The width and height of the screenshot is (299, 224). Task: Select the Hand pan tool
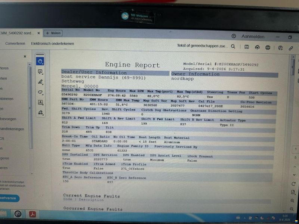40,61
